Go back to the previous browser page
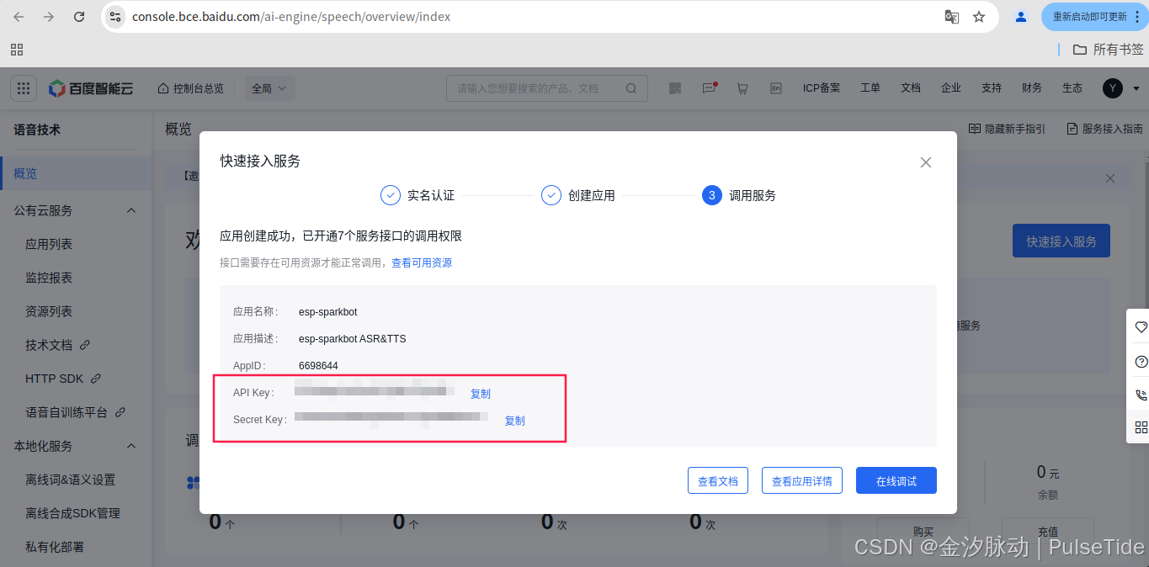Screen dimensions: 1149x567 click(19, 17)
